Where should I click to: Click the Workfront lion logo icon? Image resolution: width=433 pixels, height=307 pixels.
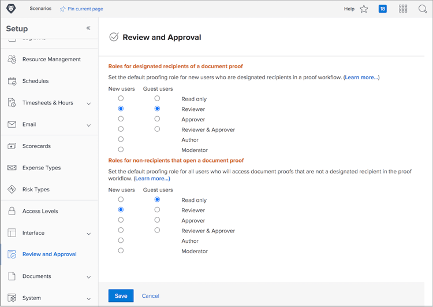(11, 9)
